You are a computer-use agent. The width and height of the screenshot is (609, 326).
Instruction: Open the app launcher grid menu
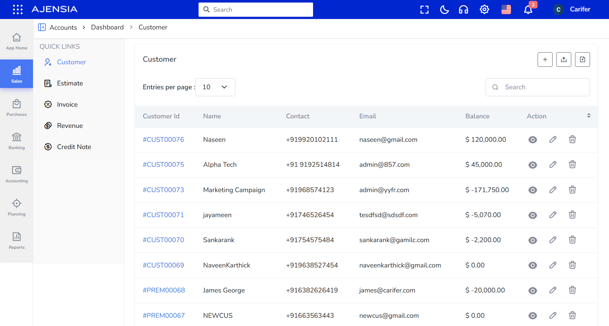pyautogui.click(x=18, y=9)
